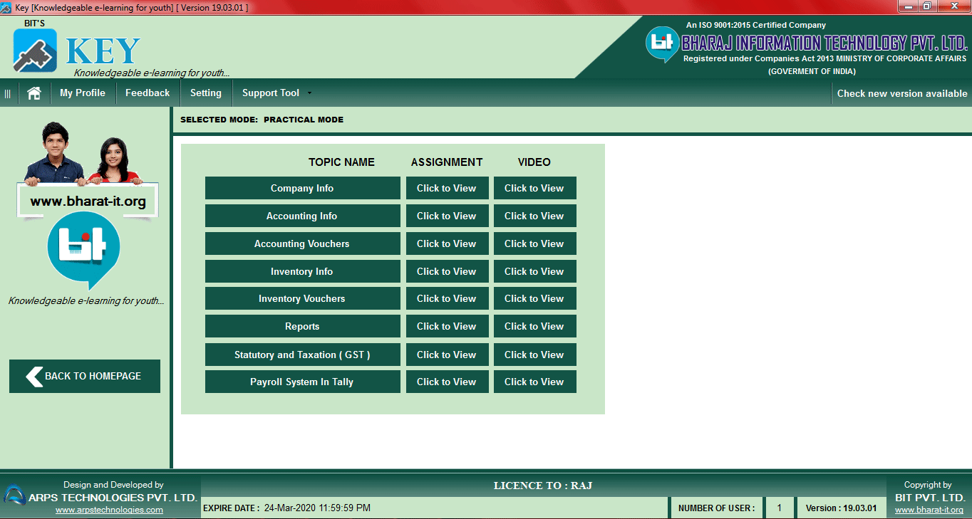Viewport: 972px width, 519px height.
Task: Click the VIDEO column header
Action: point(534,162)
